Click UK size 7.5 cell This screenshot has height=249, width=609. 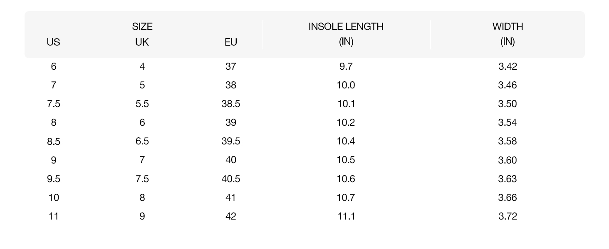[142, 179]
